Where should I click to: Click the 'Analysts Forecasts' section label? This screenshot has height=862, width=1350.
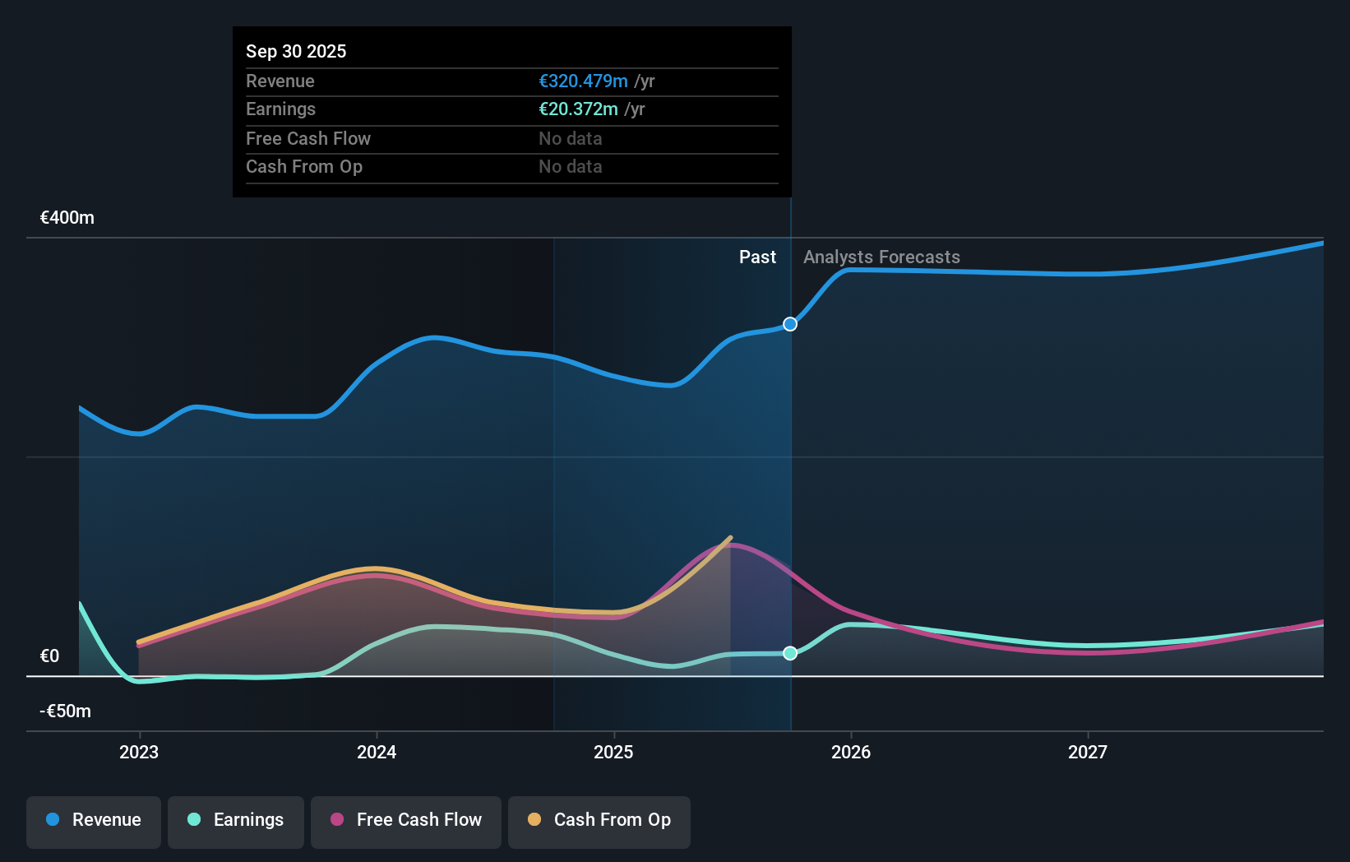point(881,257)
